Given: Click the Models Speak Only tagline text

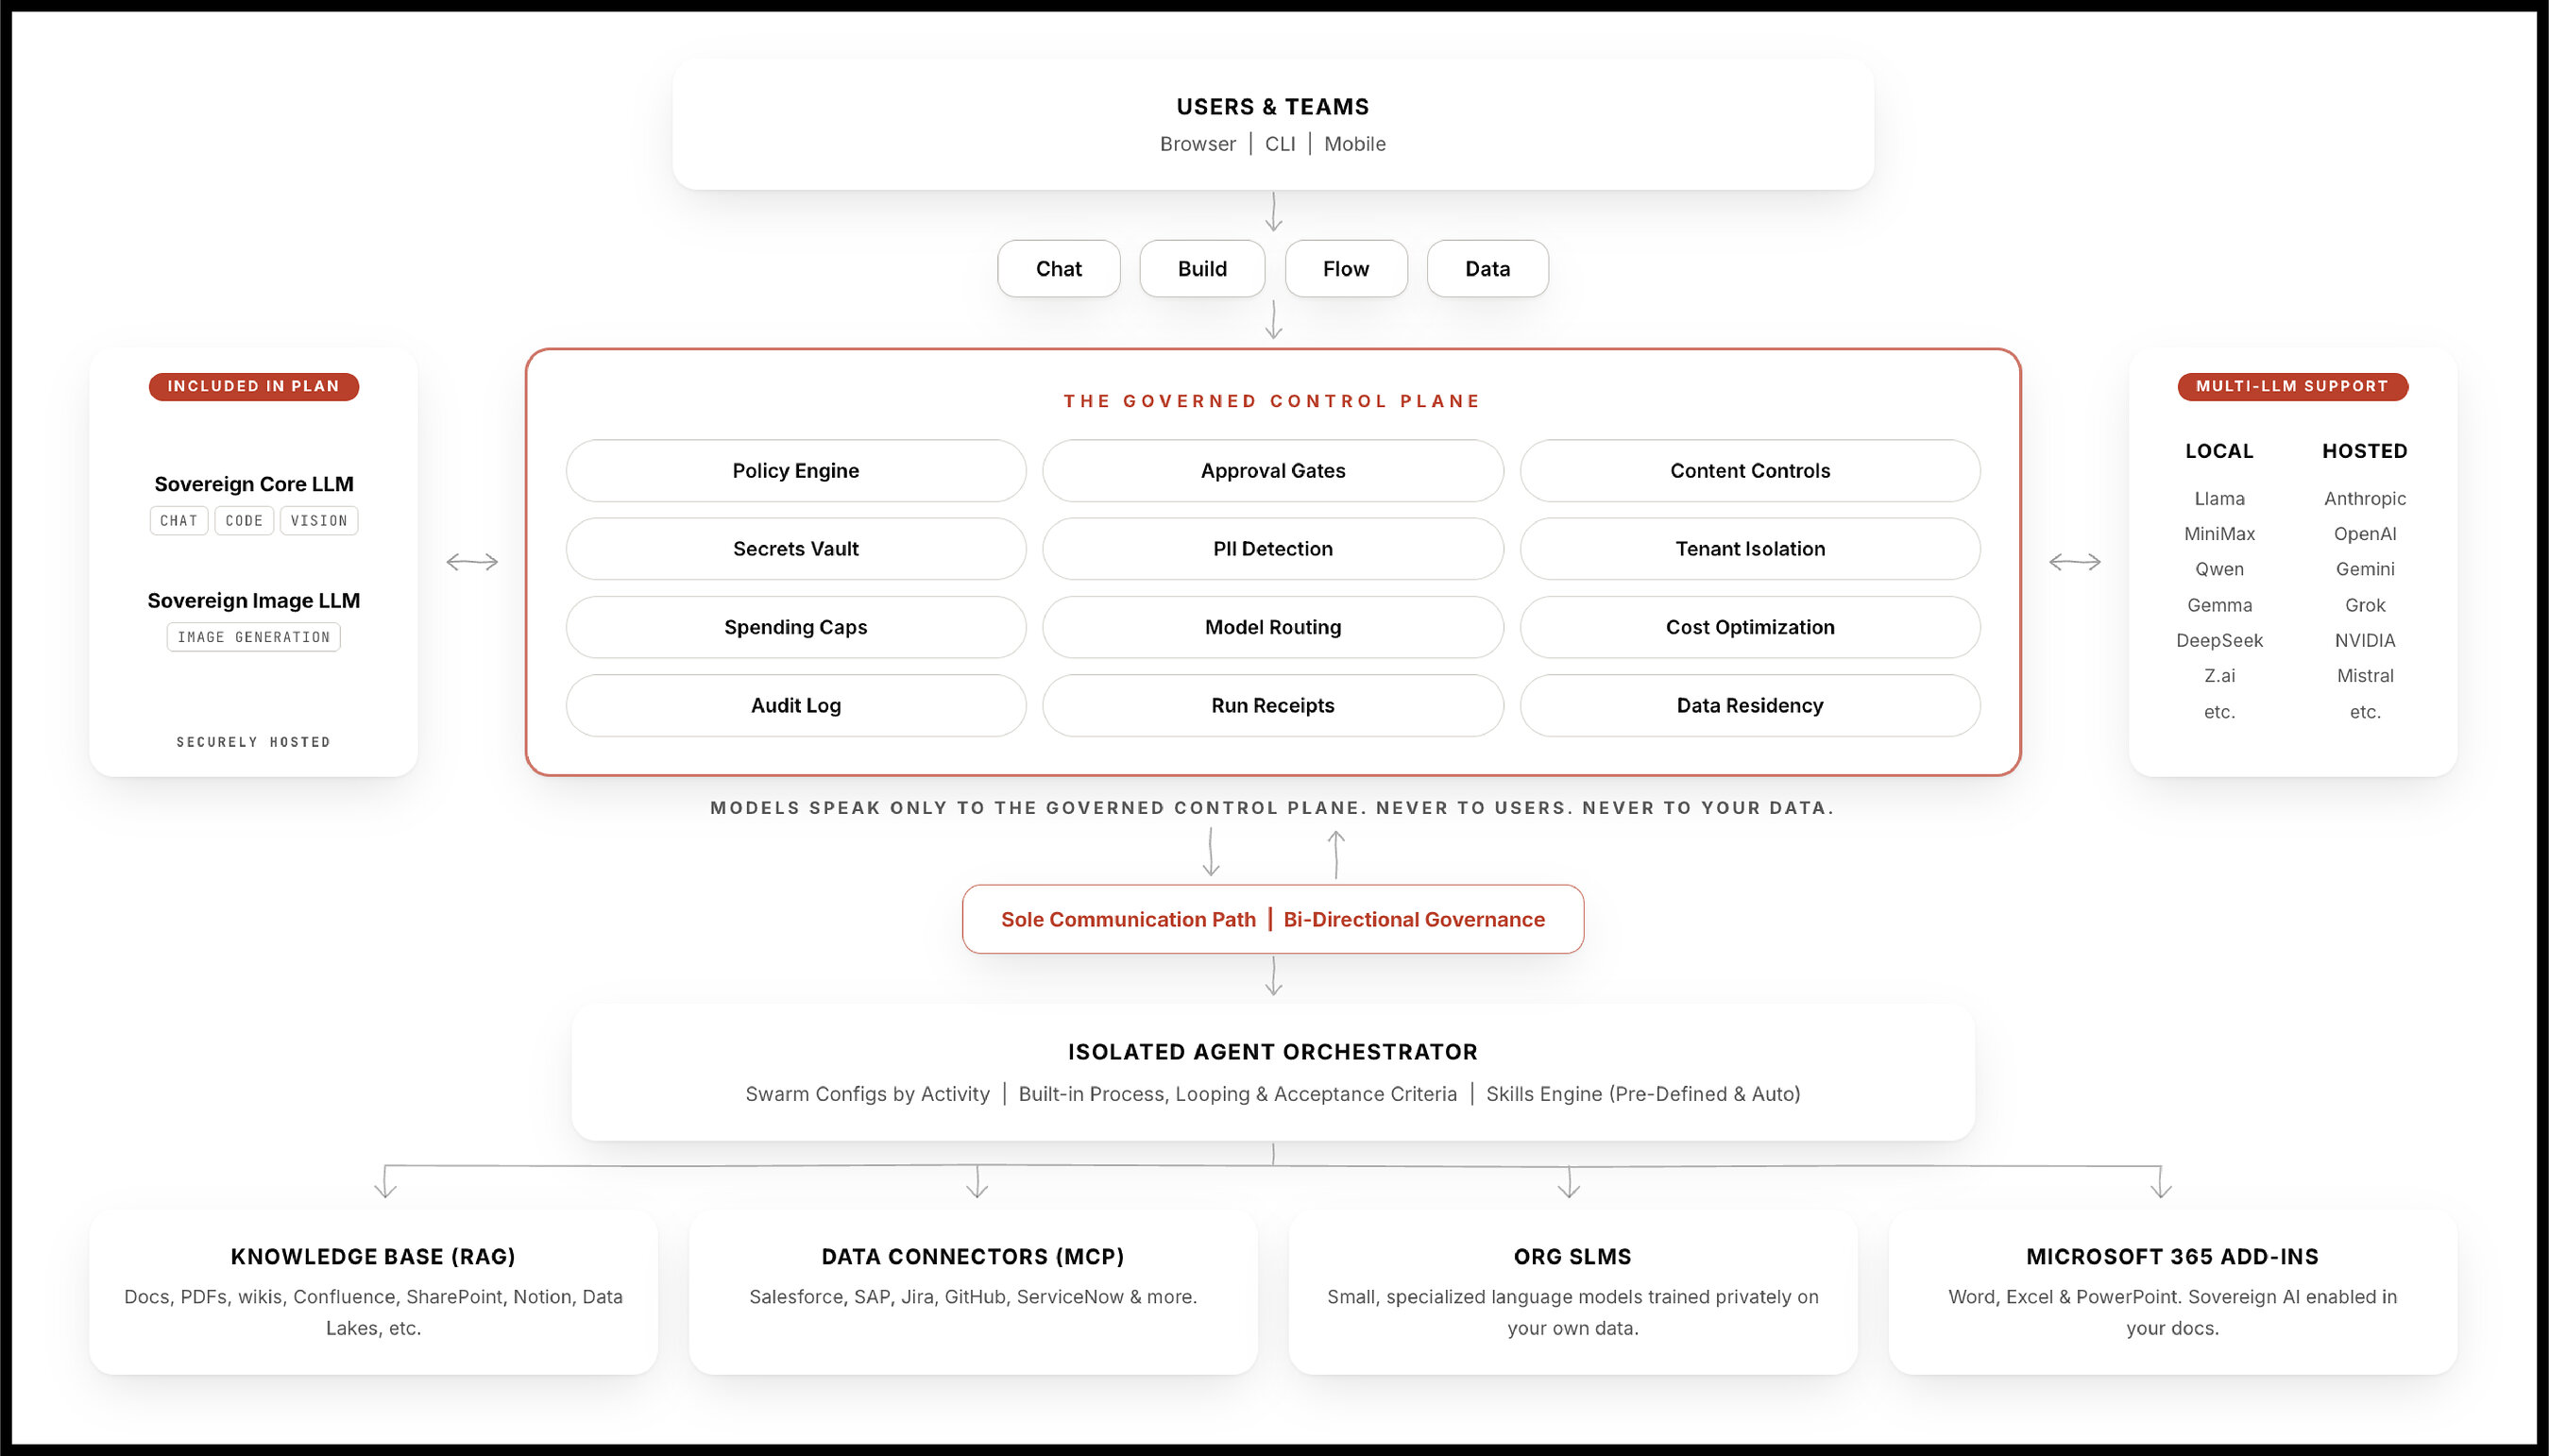Looking at the screenshot, I should click(1272, 808).
